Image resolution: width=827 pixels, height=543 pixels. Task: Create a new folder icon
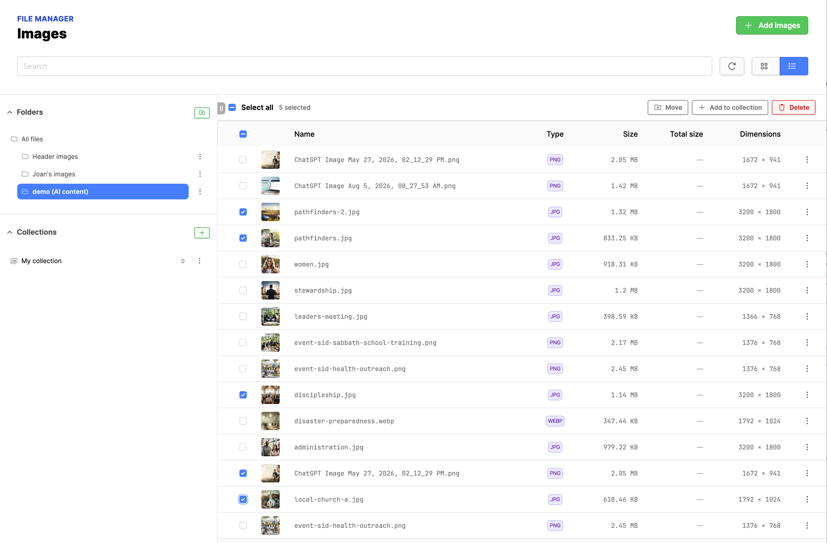click(202, 113)
